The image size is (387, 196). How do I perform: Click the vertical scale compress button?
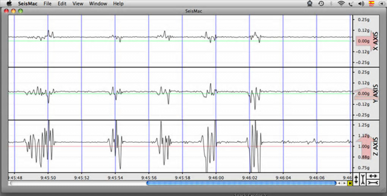(363, 179)
